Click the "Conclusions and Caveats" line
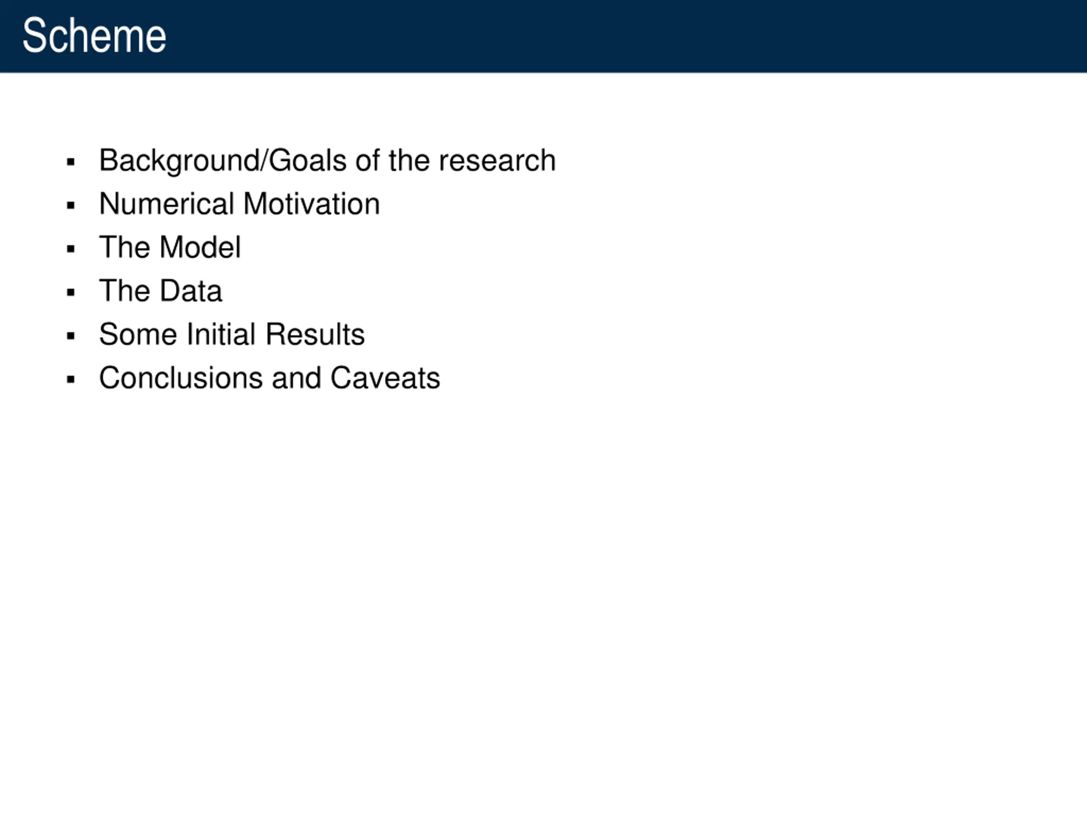The width and height of the screenshot is (1087, 815). coord(269,378)
